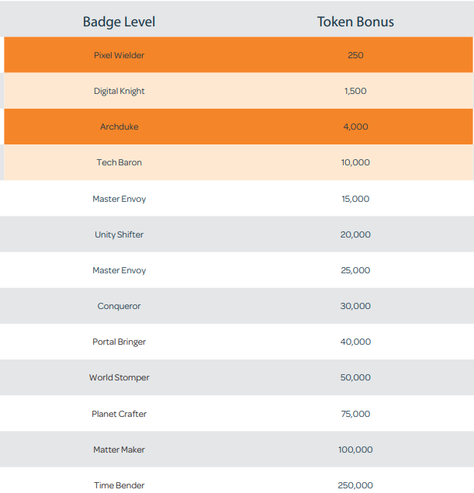Image resolution: width=474 pixels, height=493 pixels.
Task: Click the 10,000 token bonus cell
Action: 355,162
